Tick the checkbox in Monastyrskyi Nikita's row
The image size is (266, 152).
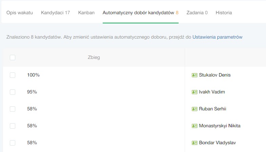(13, 126)
